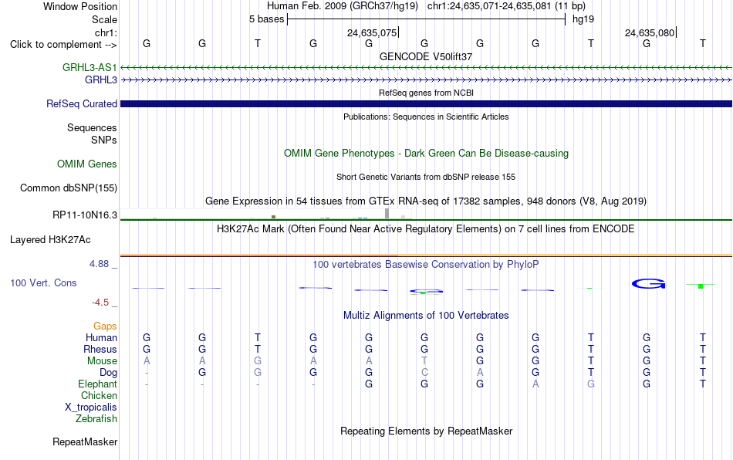Click the 24,635,075 coordinate marker
Screen dimensions: 733x460
click(x=372, y=32)
